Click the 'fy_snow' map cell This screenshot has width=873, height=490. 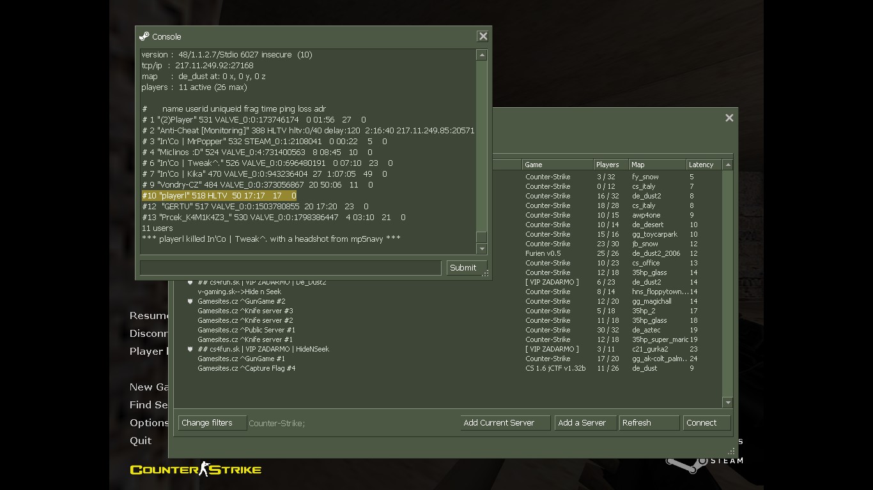point(645,177)
